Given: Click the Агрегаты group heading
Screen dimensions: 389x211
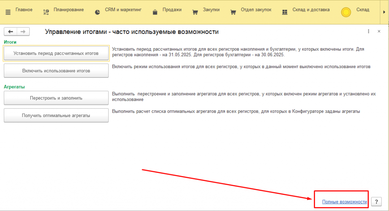Looking at the screenshot, I should click(14, 87).
